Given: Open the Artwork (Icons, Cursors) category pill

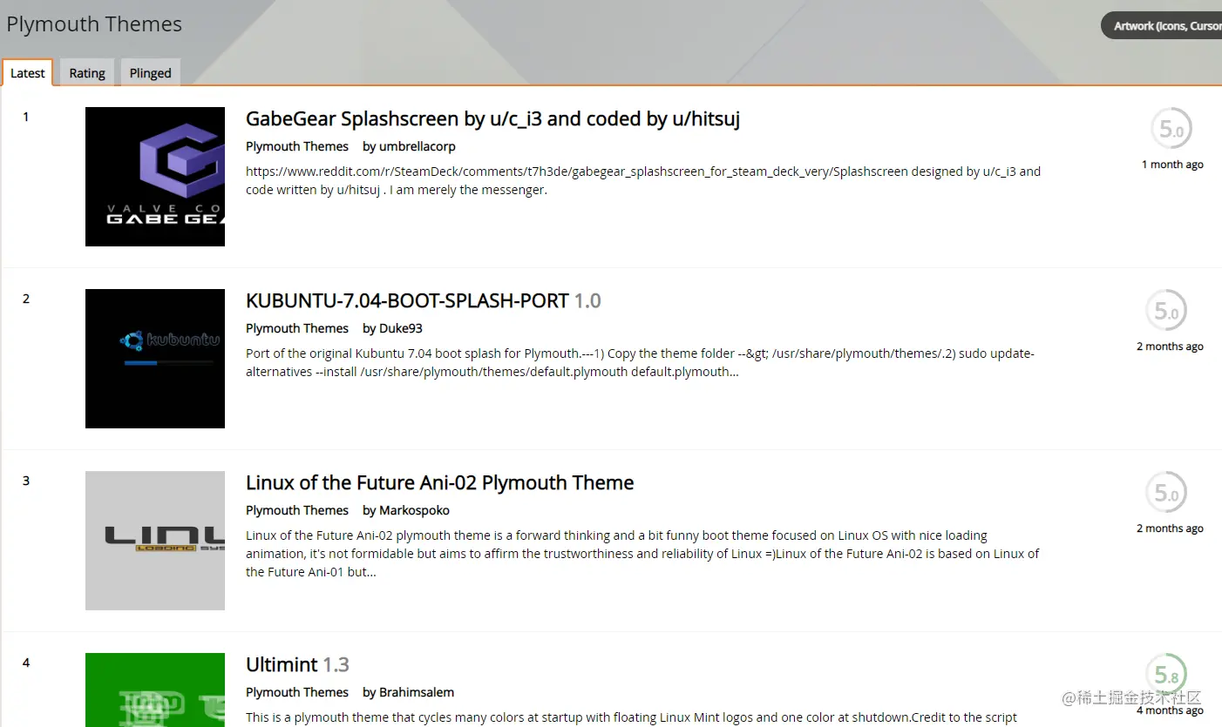Looking at the screenshot, I should pyautogui.click(x=1163, y=26).
